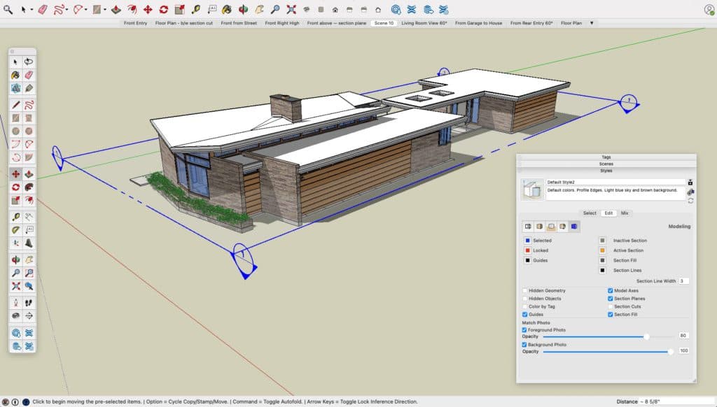Click the style update refresh button
717x407 pixels.
[690, 201]
